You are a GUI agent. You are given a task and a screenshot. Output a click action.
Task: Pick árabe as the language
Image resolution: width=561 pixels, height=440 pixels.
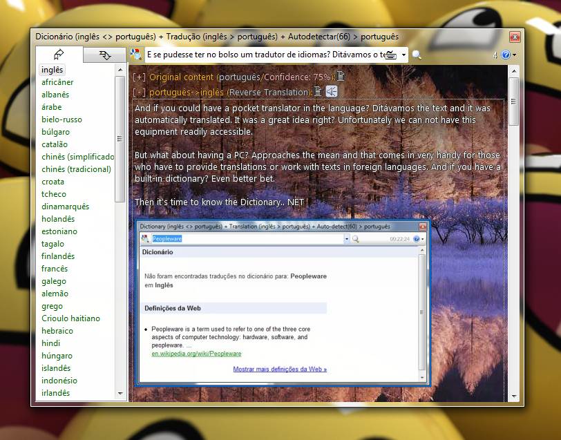click(52, 107)
